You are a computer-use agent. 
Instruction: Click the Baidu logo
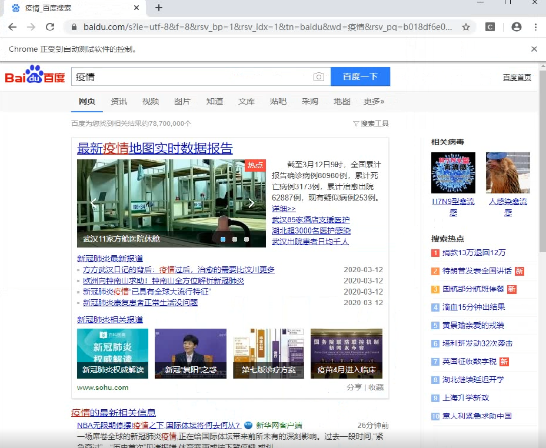[35, 75]
